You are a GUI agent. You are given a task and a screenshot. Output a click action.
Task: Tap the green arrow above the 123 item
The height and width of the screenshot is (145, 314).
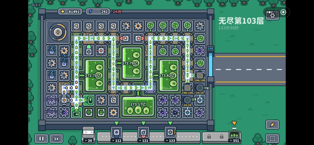coord(170,123)
